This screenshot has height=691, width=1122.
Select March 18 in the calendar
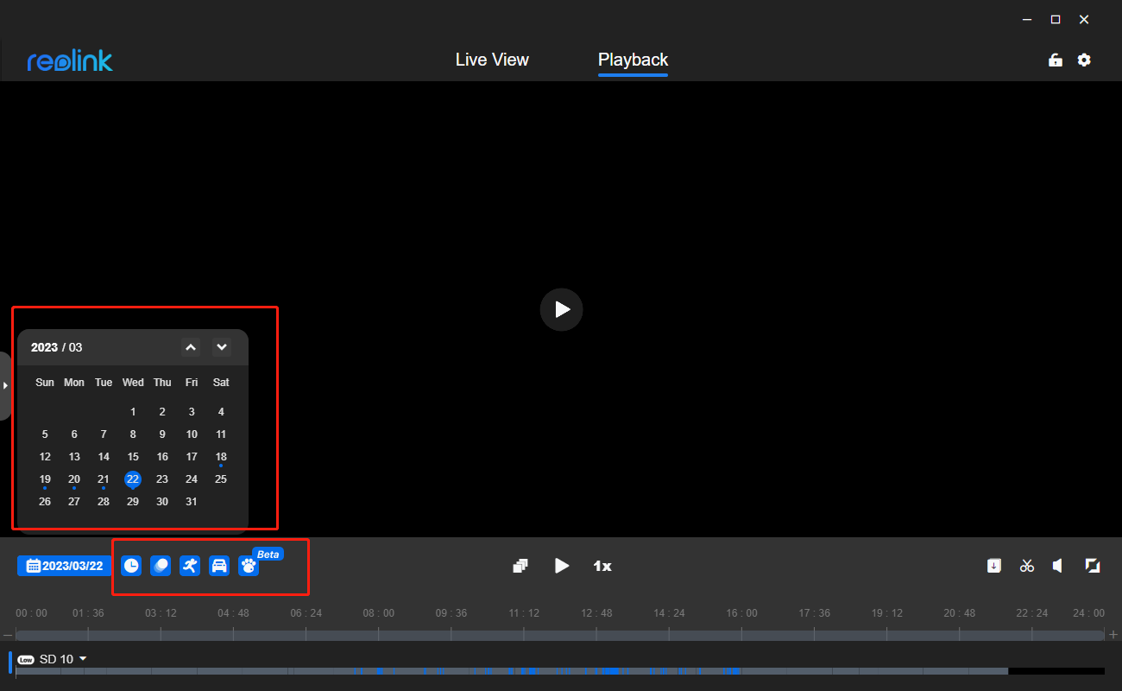221,457
